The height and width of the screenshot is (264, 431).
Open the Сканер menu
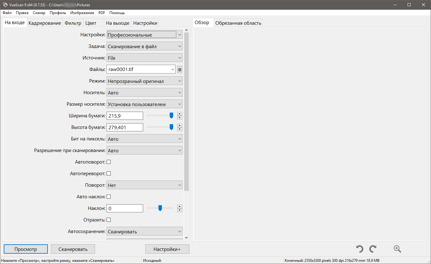39,13
